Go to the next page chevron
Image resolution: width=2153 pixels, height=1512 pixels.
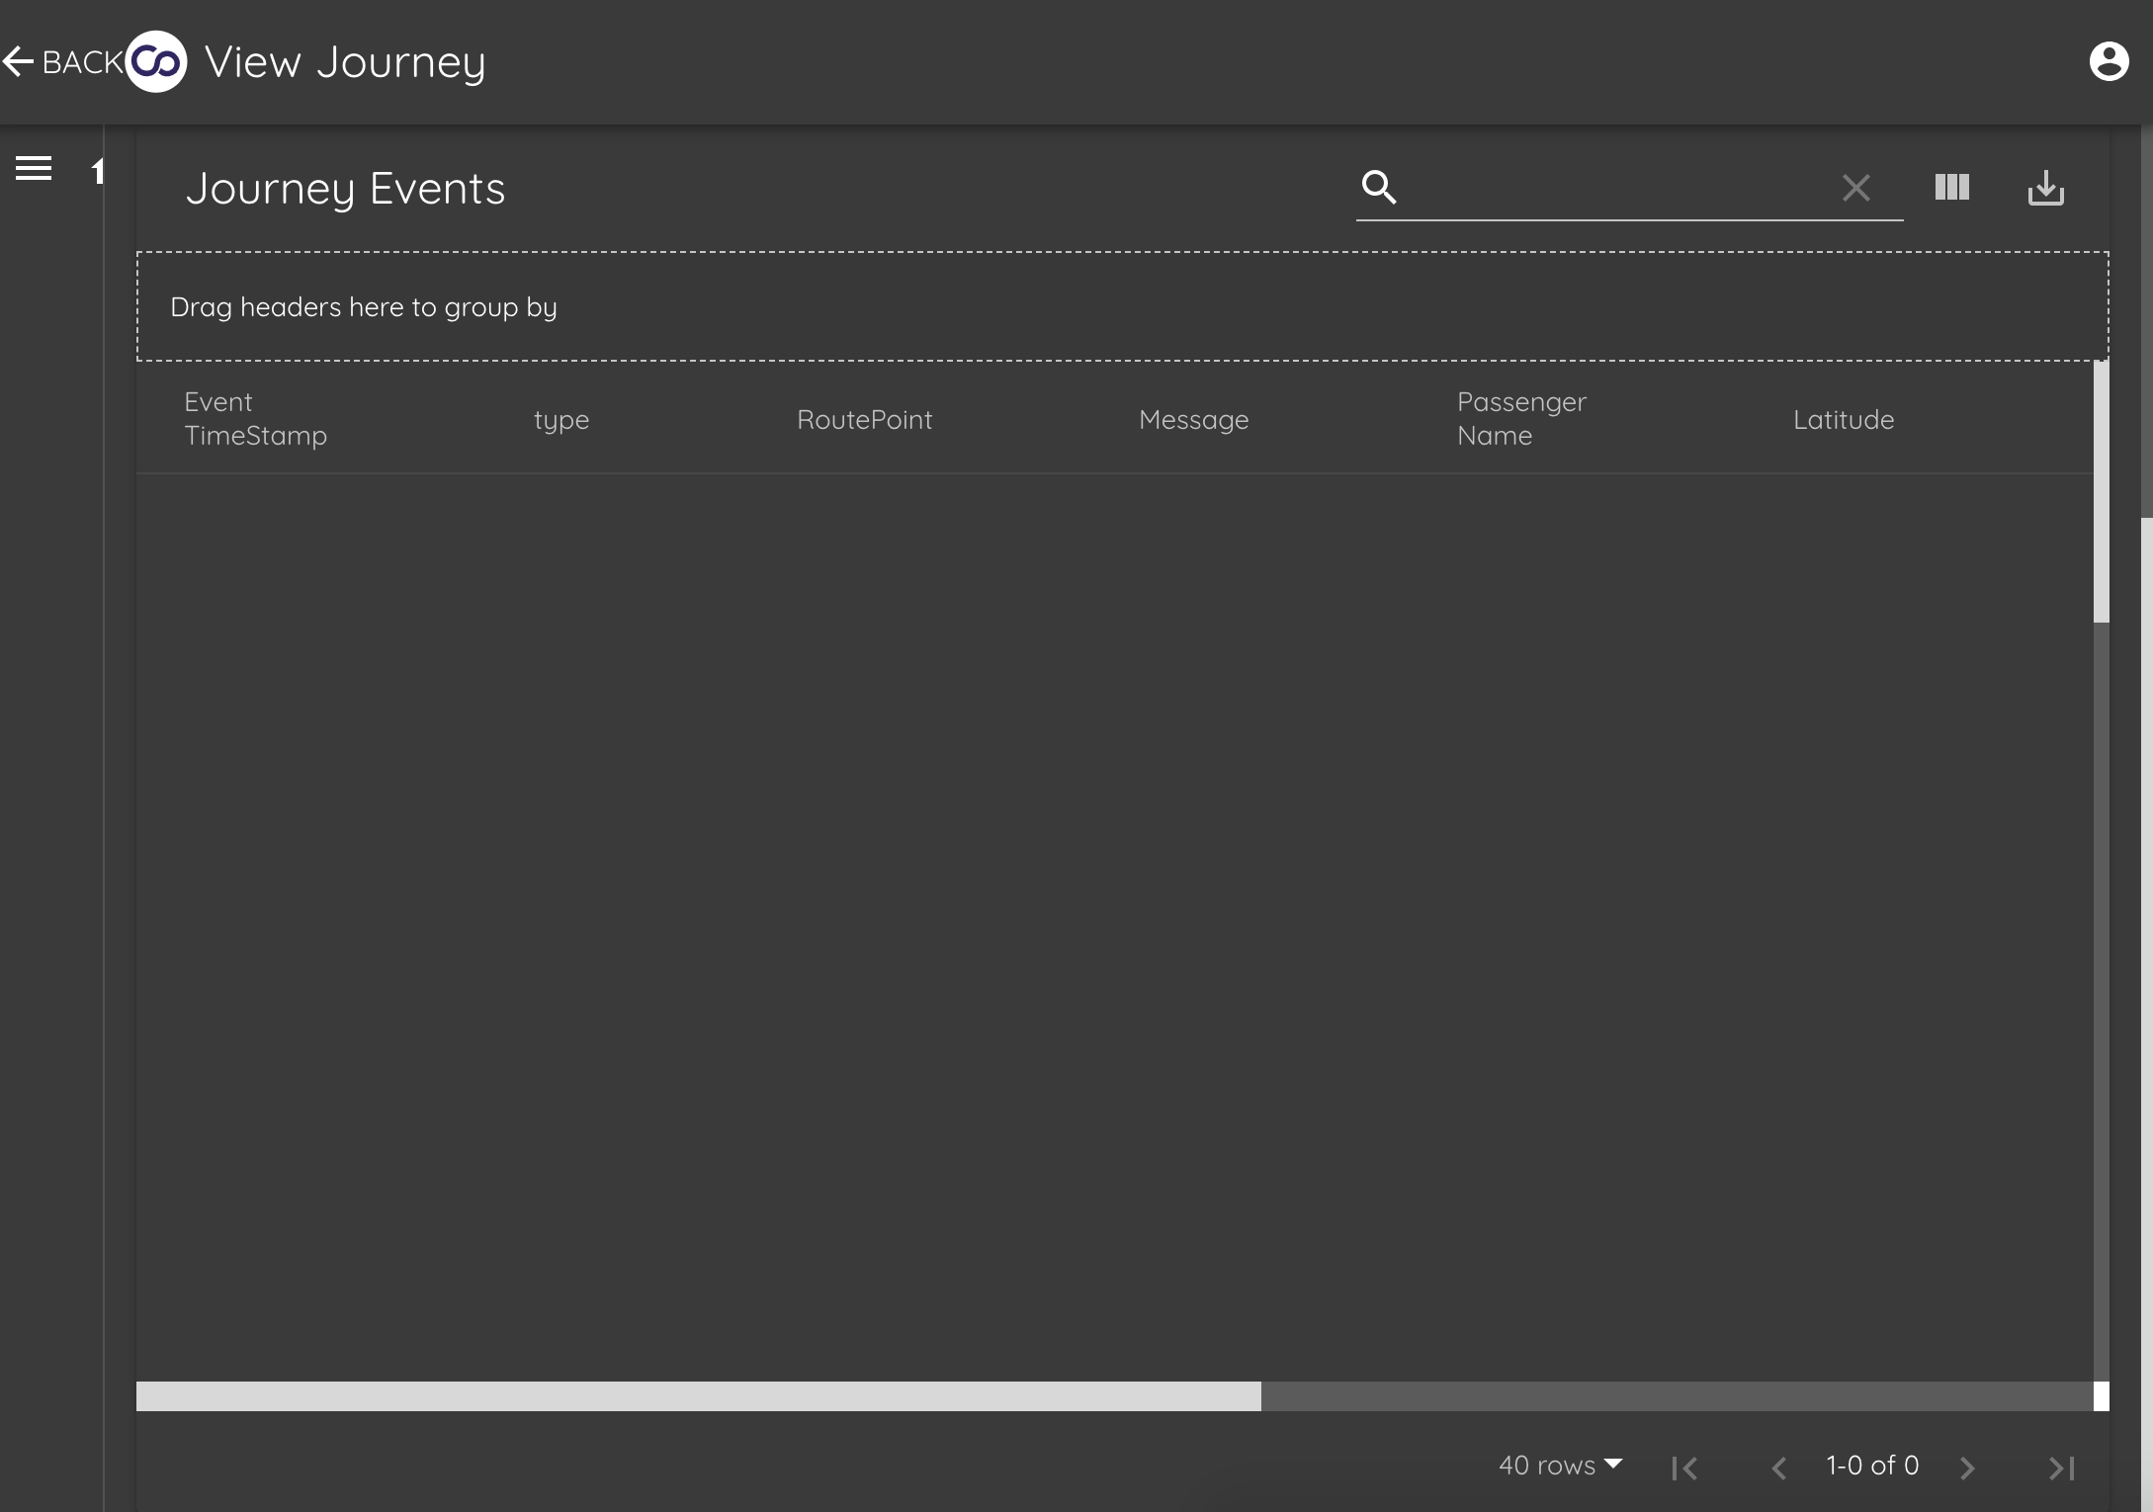tap(1966, 1468)
